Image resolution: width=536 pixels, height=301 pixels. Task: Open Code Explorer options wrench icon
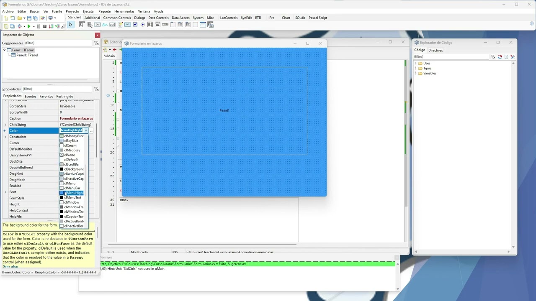point(513,56)
